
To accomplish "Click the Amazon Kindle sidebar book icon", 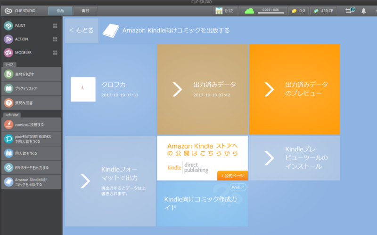I will 8,182.
